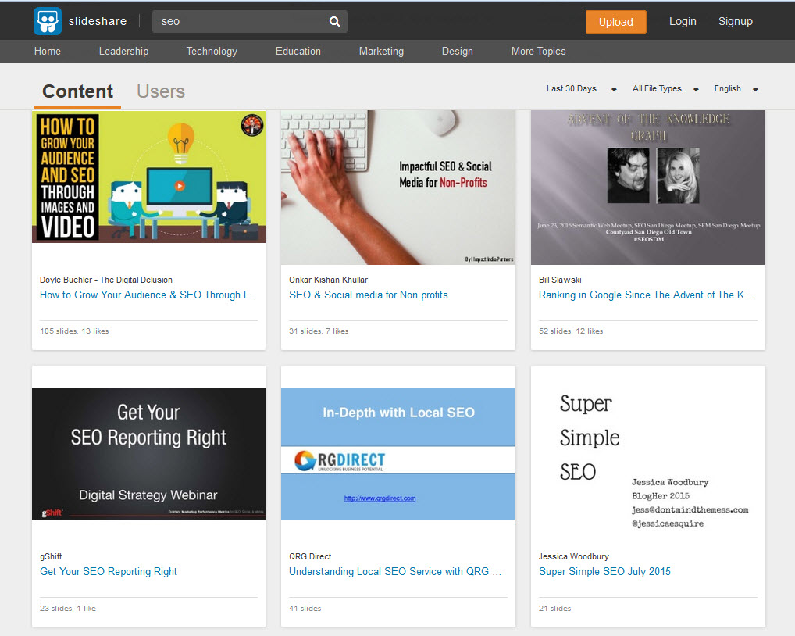The image size is (795, 636).
Task: Click '21 slides' text
Action: [x=554, y=608]
